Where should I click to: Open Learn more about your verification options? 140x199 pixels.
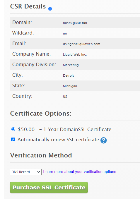(x=80, y=172)
